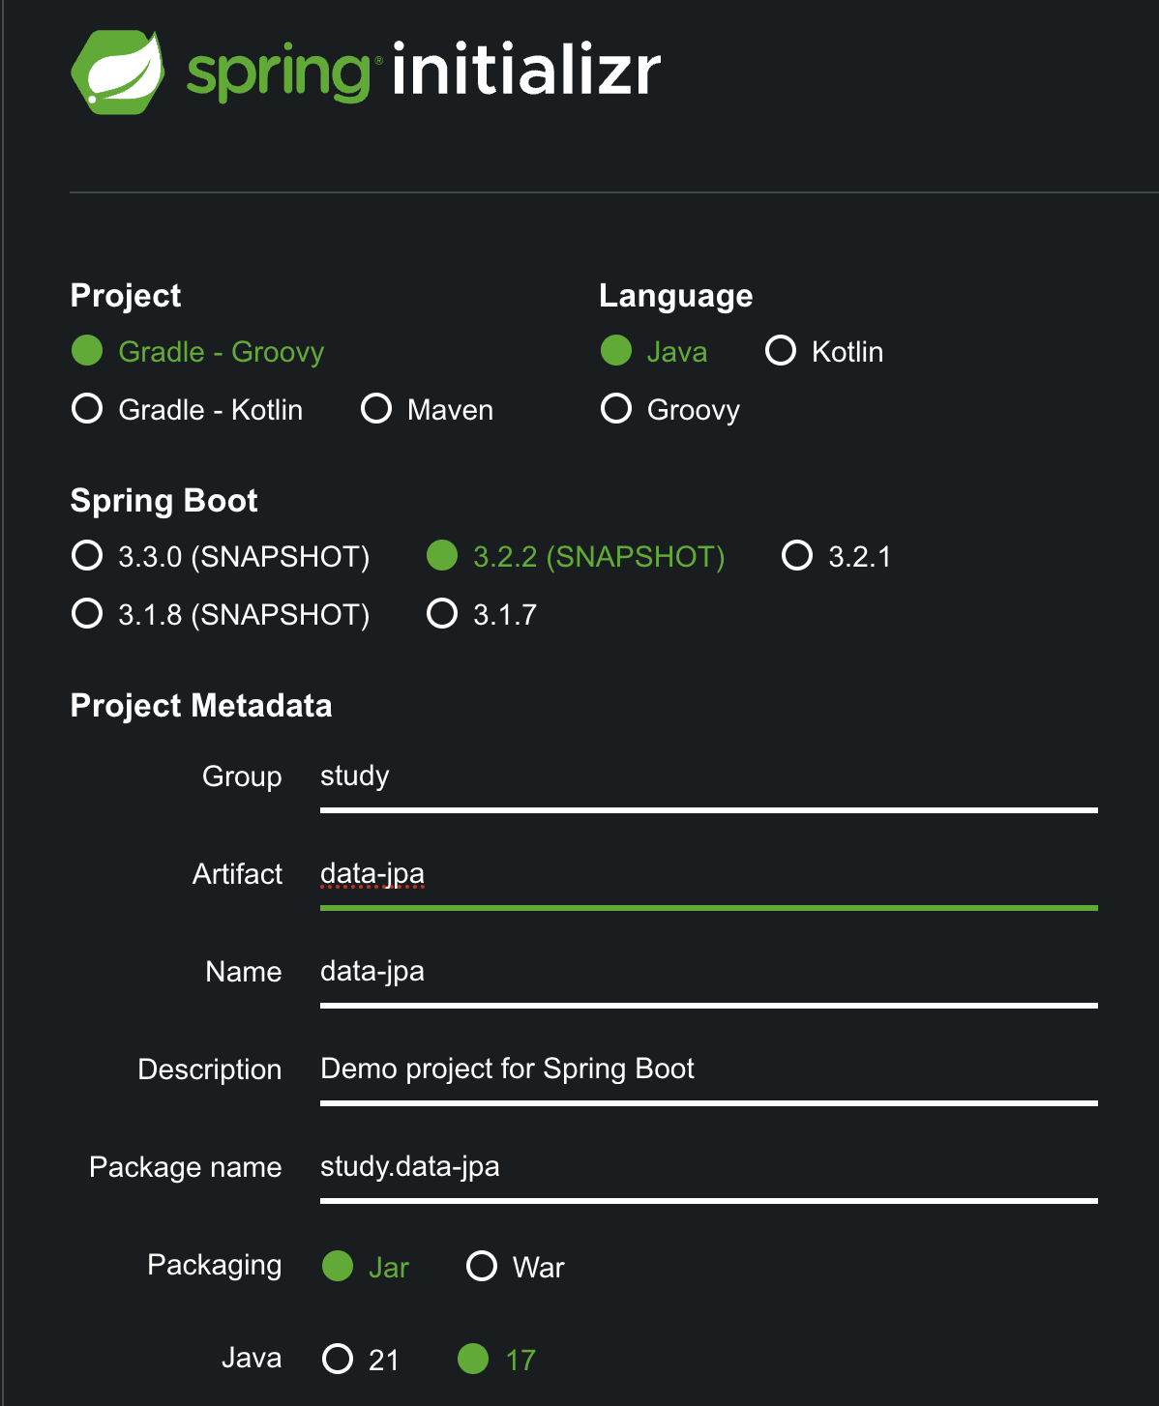Select Groovy language radio button
1159x1406 pixels.
coord(616,409)
